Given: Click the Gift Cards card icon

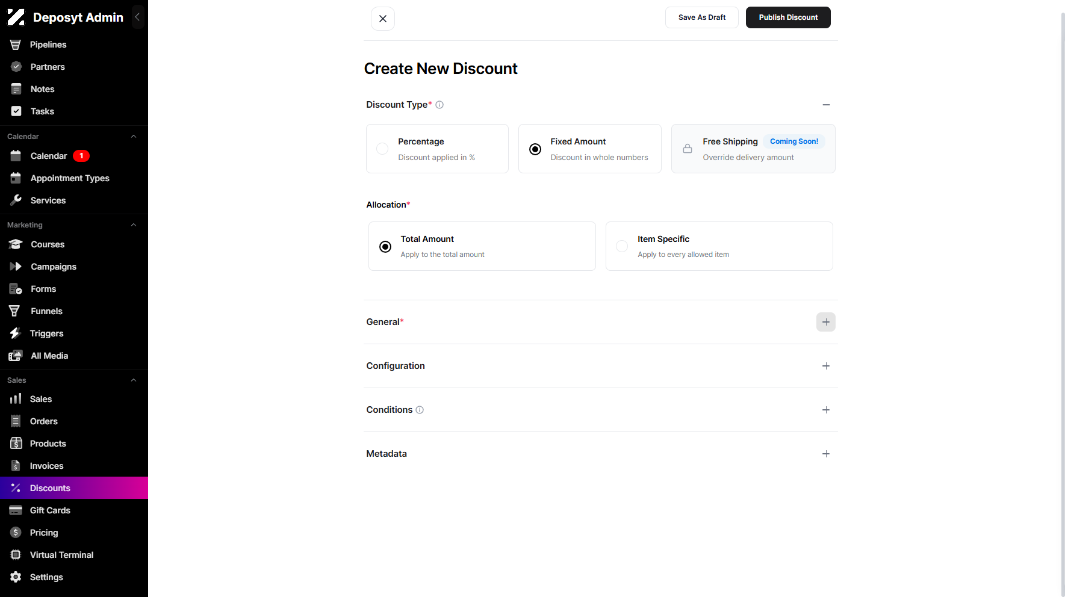Looking at the screenshot, I should pyautogui.click(x=16, y=510).
